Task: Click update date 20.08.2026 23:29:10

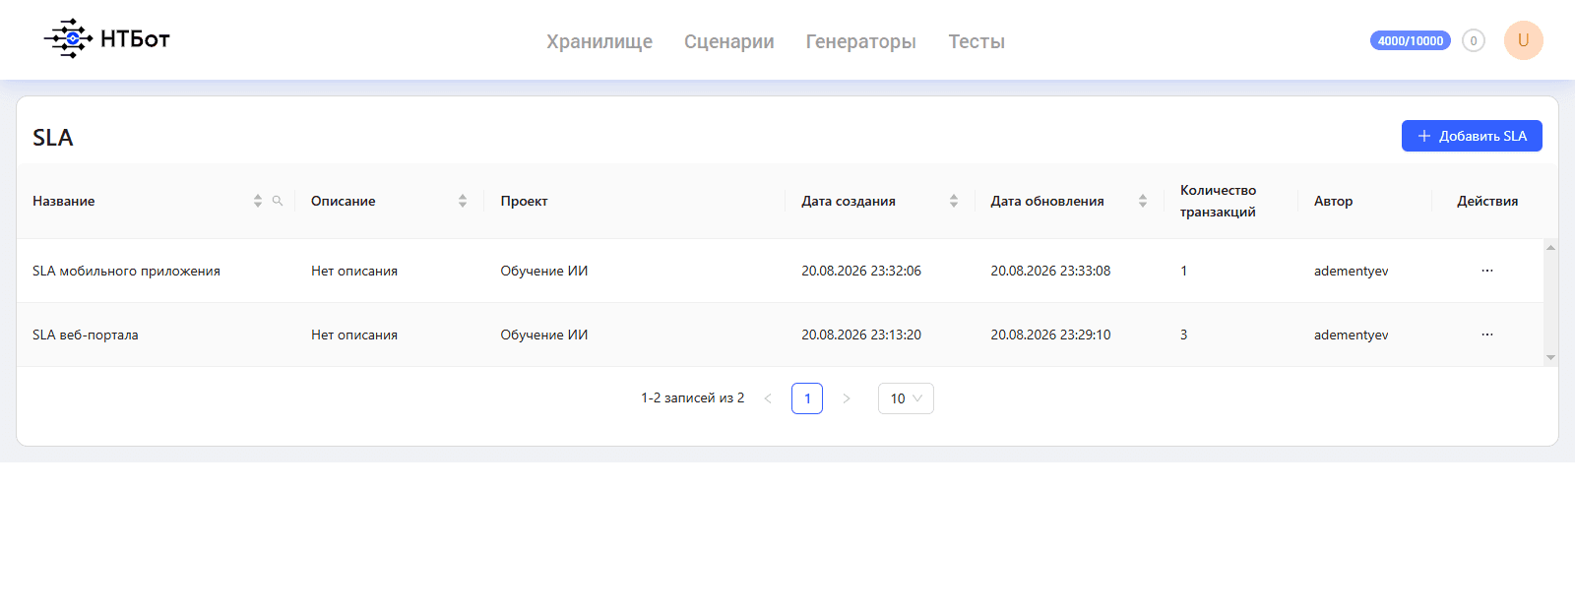Action: 1050,335
